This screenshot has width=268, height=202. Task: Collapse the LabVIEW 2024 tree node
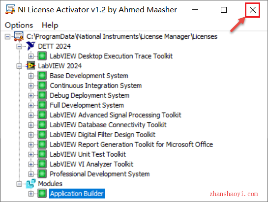coord(19,66)
